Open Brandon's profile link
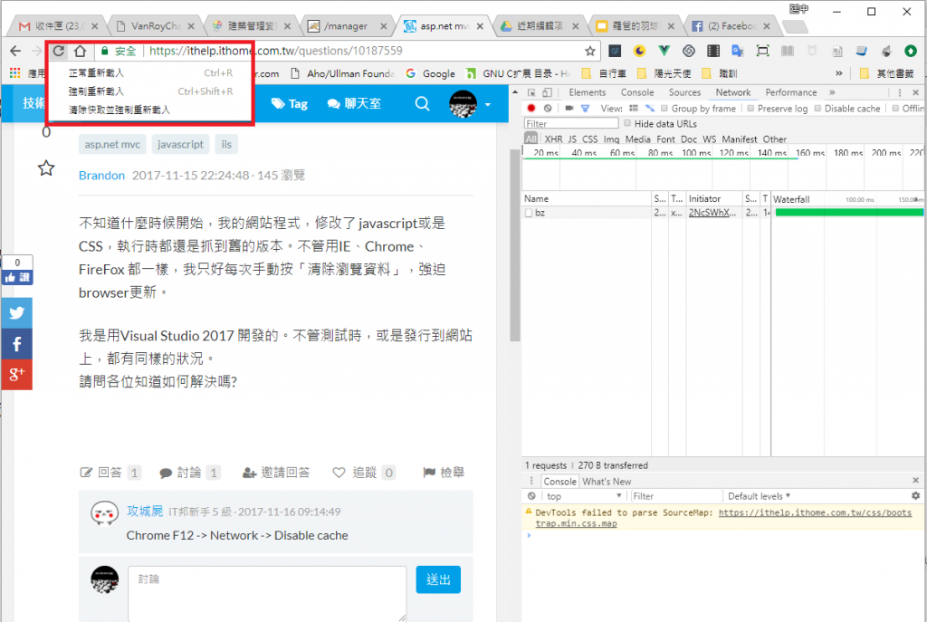 click(x=101, y=176)
